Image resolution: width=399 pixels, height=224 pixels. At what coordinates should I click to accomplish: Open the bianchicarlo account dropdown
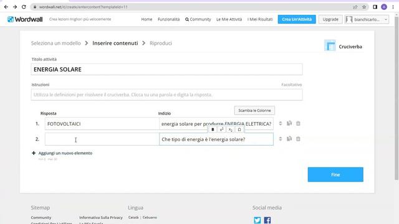click(367, 19)
